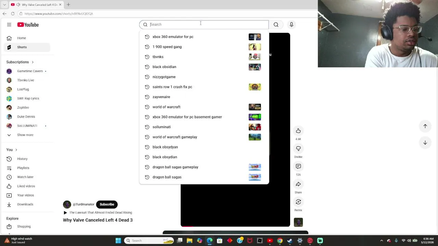Select suggestion saints row 1 crash fix pc
Image resolution: width=438 pixels, height=246 pixels.
(x=204, y=87)
